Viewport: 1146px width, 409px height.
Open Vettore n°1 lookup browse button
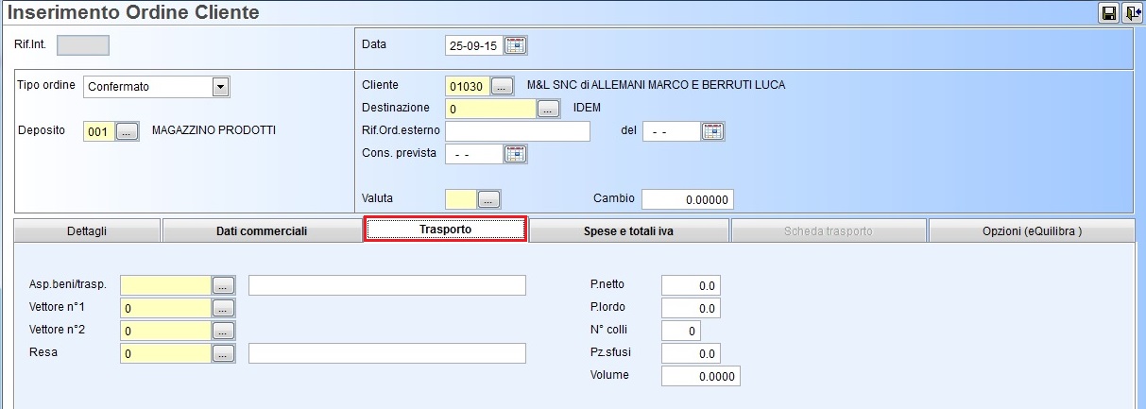222,308
